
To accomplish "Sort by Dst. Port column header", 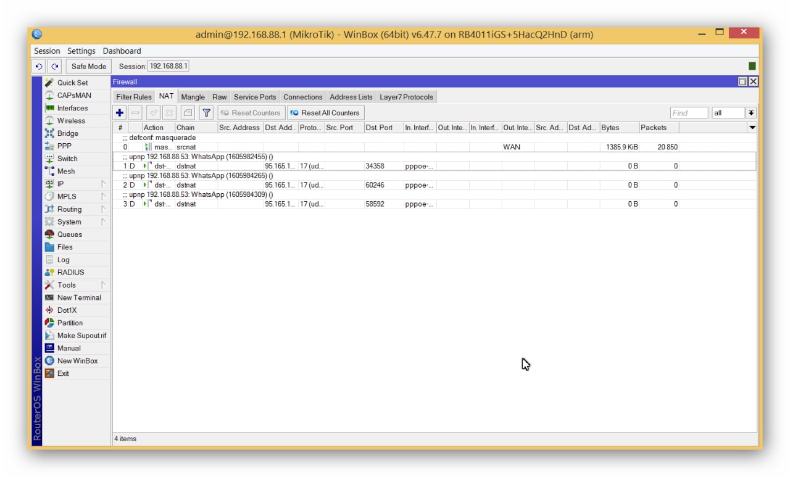I will pyautogui.click(x=383, y=128).
